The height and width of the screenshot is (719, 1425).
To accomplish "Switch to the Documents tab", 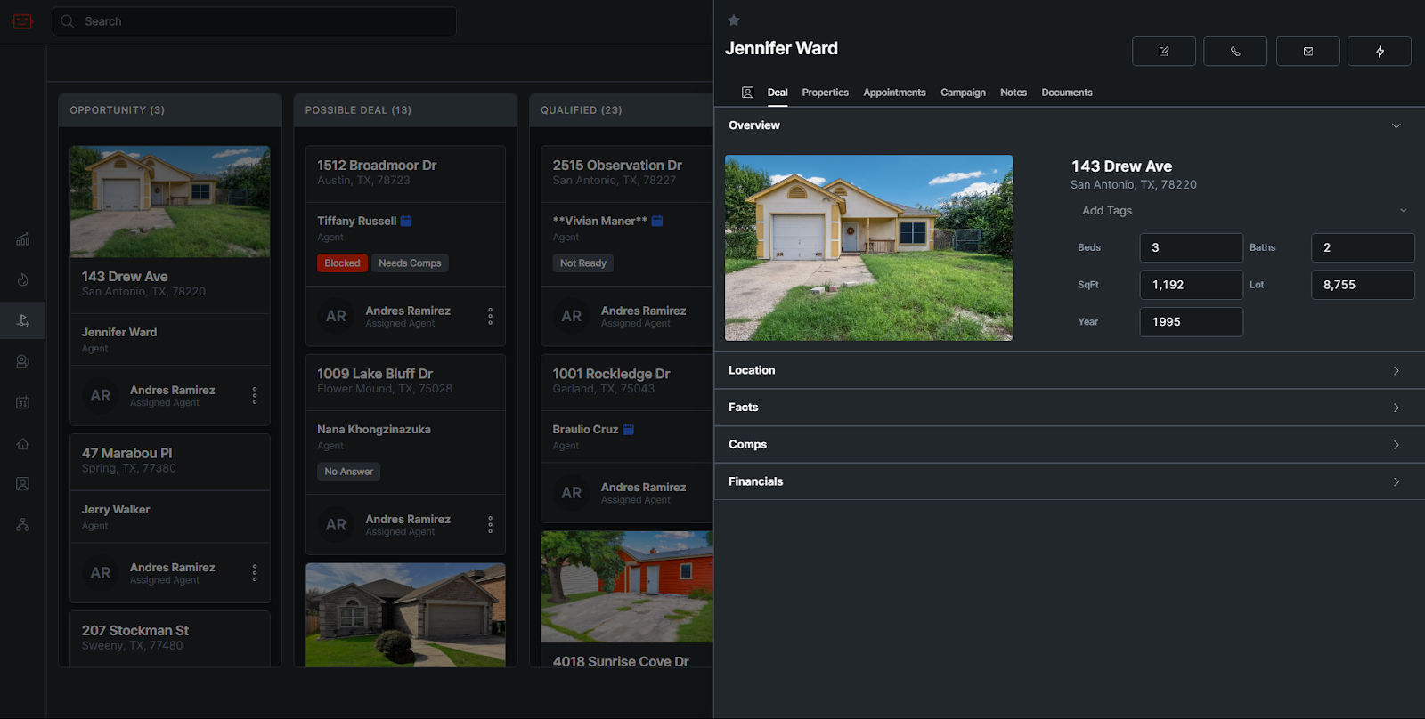I will 1066,93.
